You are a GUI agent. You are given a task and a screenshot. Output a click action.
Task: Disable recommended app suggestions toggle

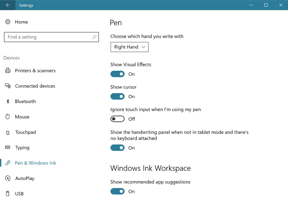point(117,191)
